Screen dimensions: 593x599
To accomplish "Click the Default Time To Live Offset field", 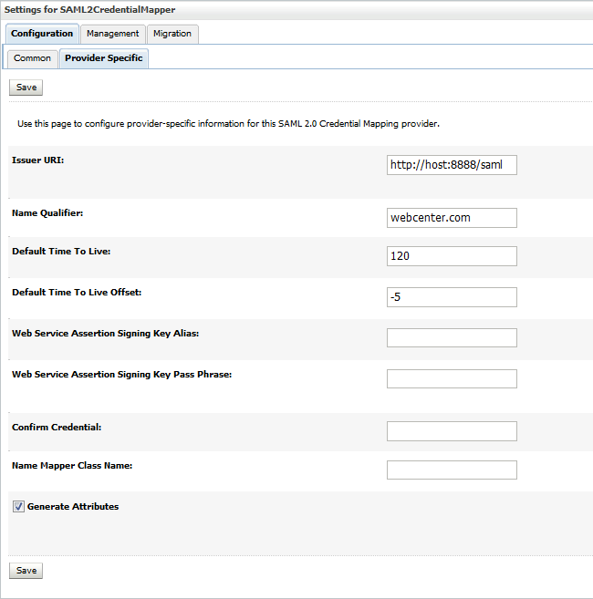I will click(x=452, y=297).
